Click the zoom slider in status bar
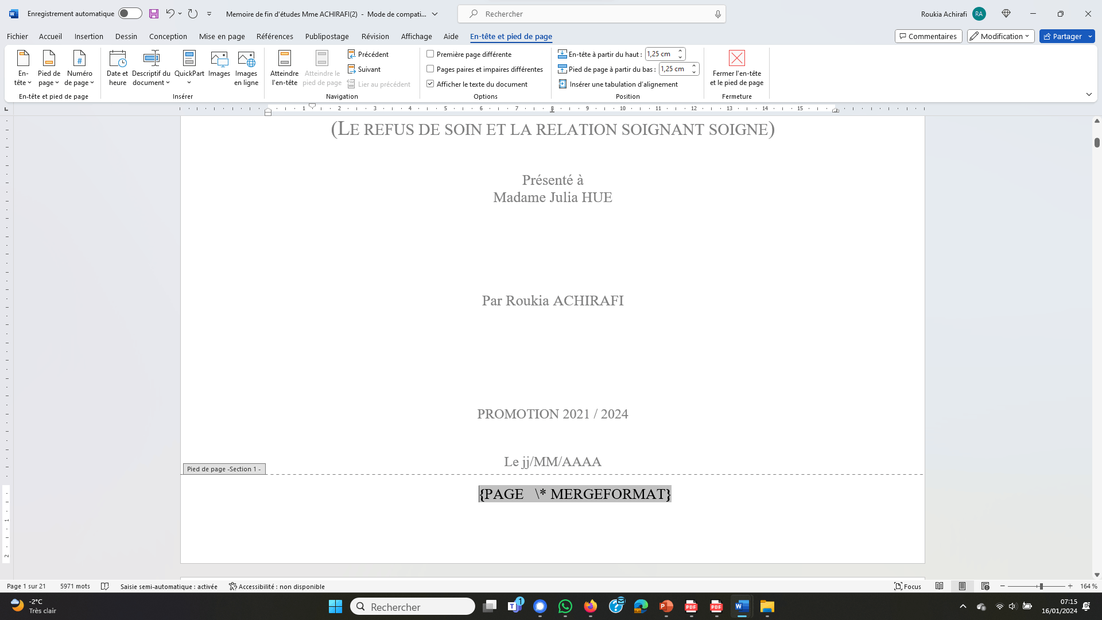Screen dimensions: 1102x620 coord(1041,586)
